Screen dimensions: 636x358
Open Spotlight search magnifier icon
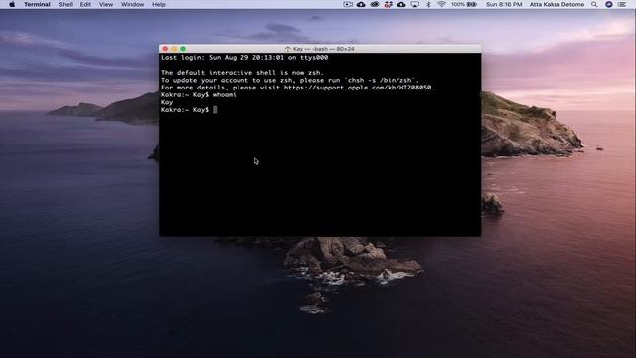[x=594, y=4]
